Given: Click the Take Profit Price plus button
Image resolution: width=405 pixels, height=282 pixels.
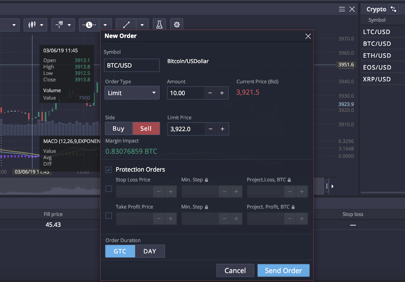Looking at the screenshot, I should [x=171, y=219].
